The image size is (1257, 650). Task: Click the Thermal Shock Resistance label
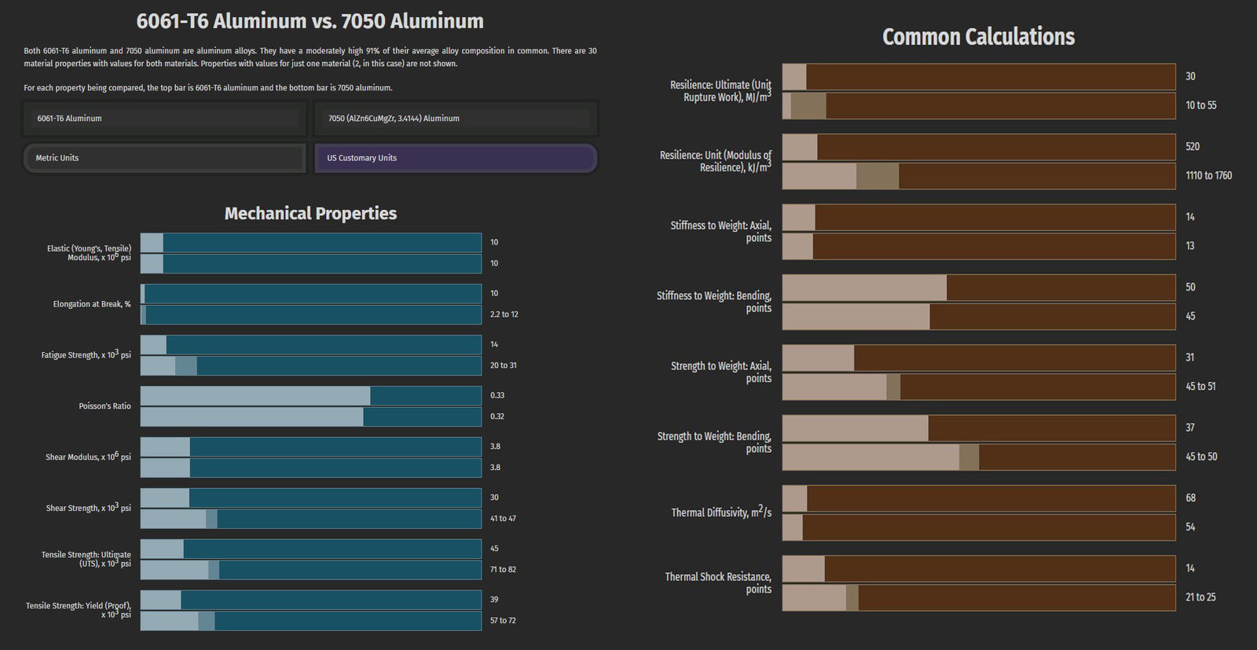[718, 583]
